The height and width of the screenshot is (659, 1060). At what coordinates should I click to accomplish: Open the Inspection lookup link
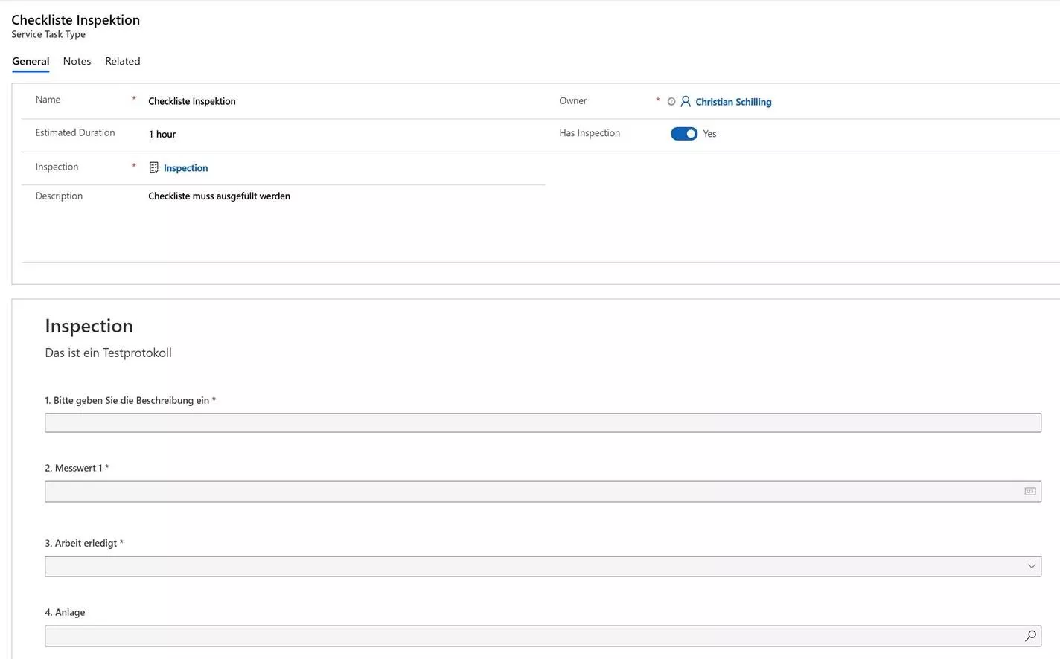(185, 168)
